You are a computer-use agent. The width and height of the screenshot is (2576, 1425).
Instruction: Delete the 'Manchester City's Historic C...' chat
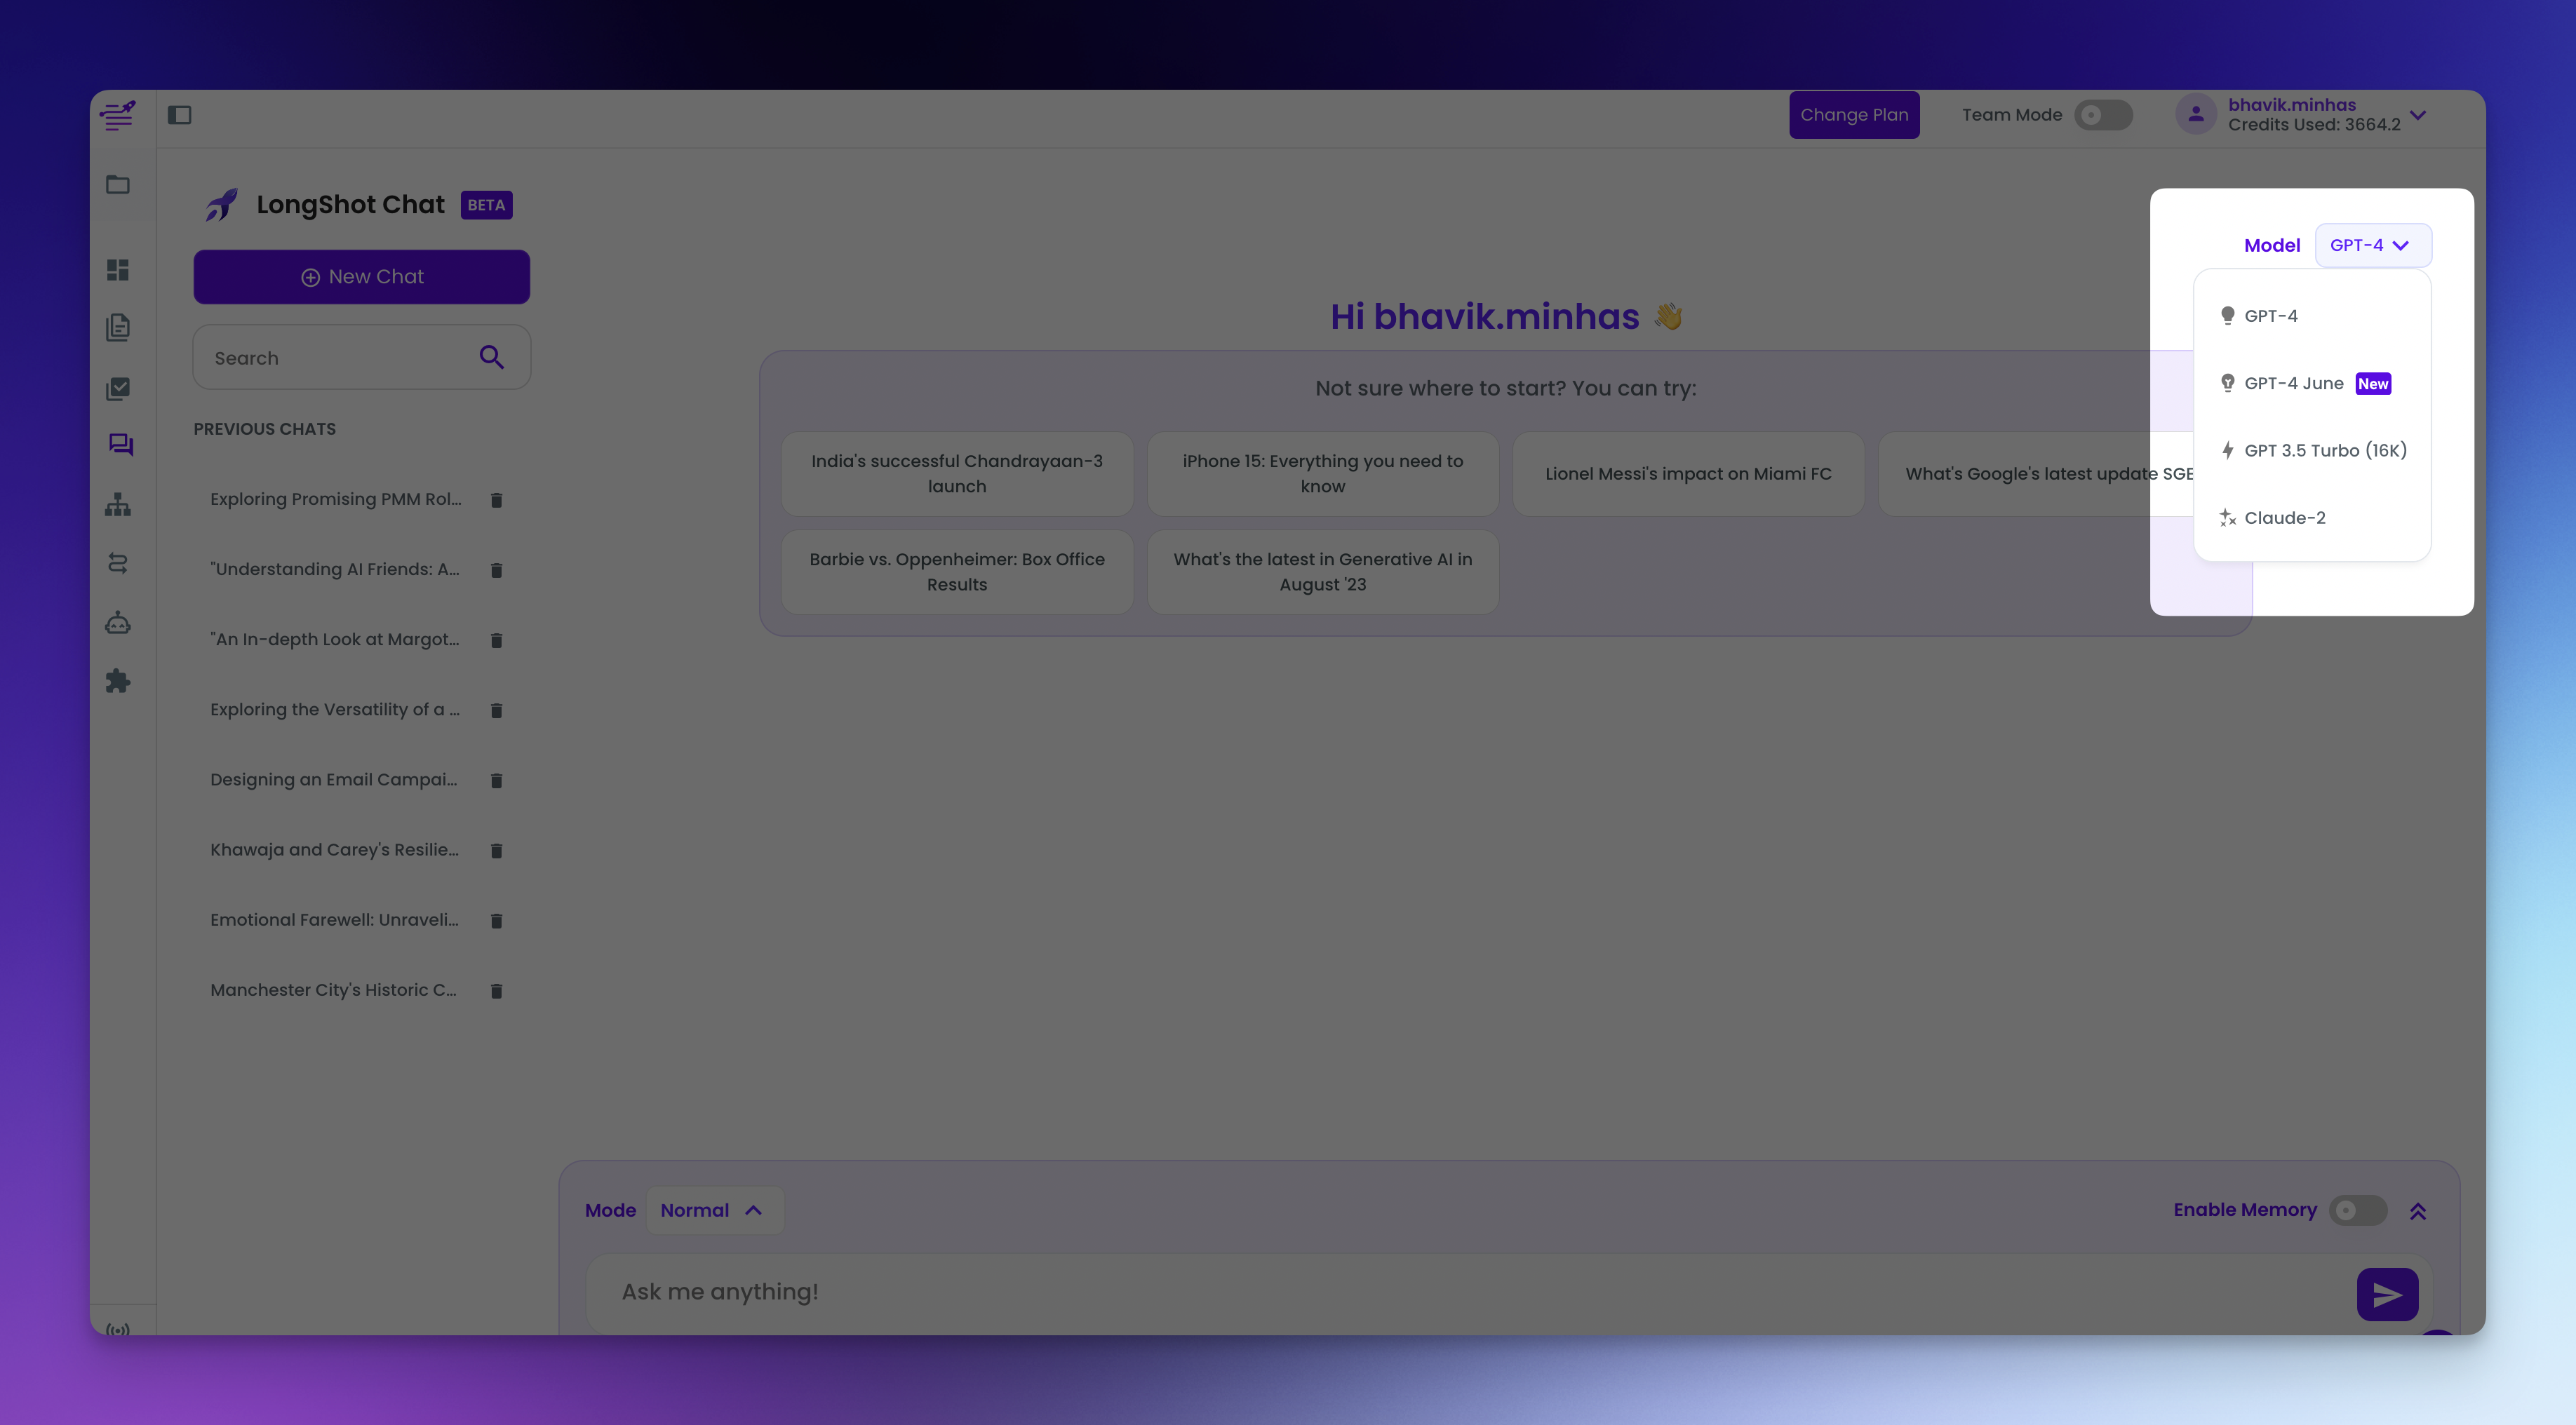coord(496,990)
